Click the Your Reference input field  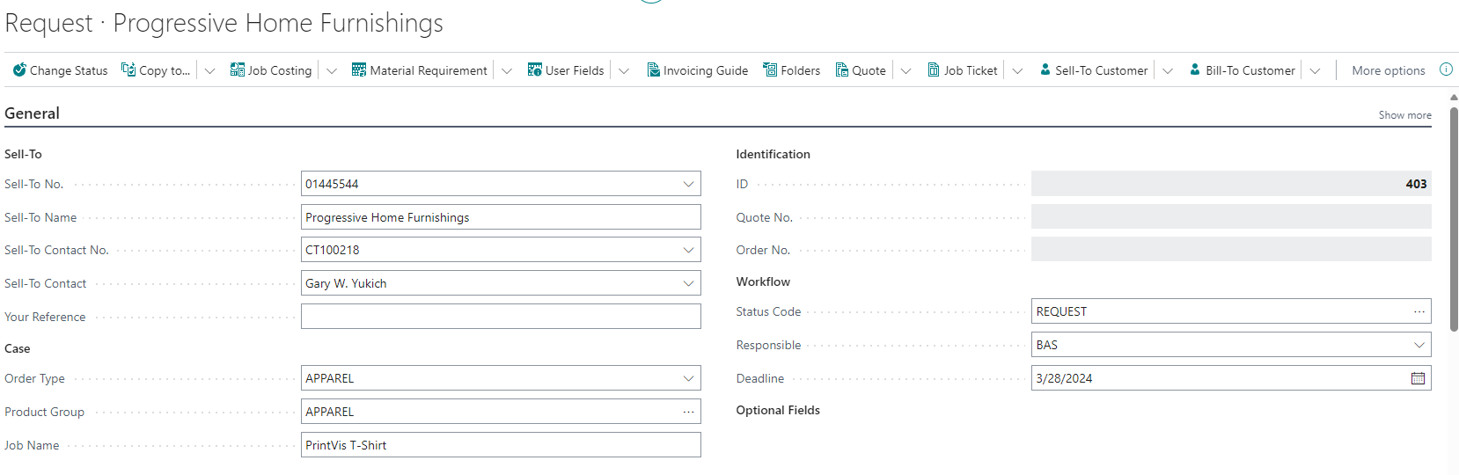point(500,317)
